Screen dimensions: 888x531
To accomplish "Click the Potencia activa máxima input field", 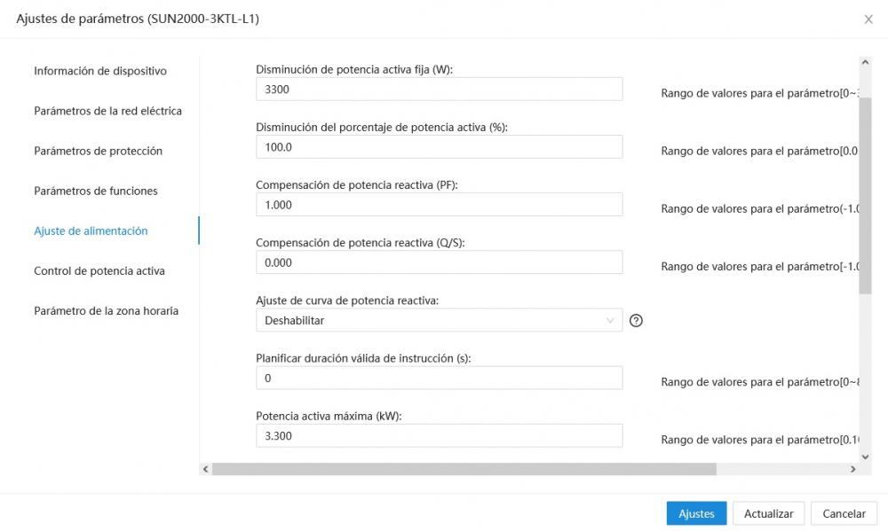I will pyautogui.click(x=439, y=436).
